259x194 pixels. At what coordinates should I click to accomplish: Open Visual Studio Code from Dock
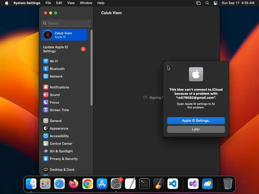(x=173, y=184)
